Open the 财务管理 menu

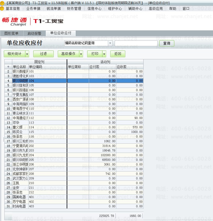pos(74,8)
